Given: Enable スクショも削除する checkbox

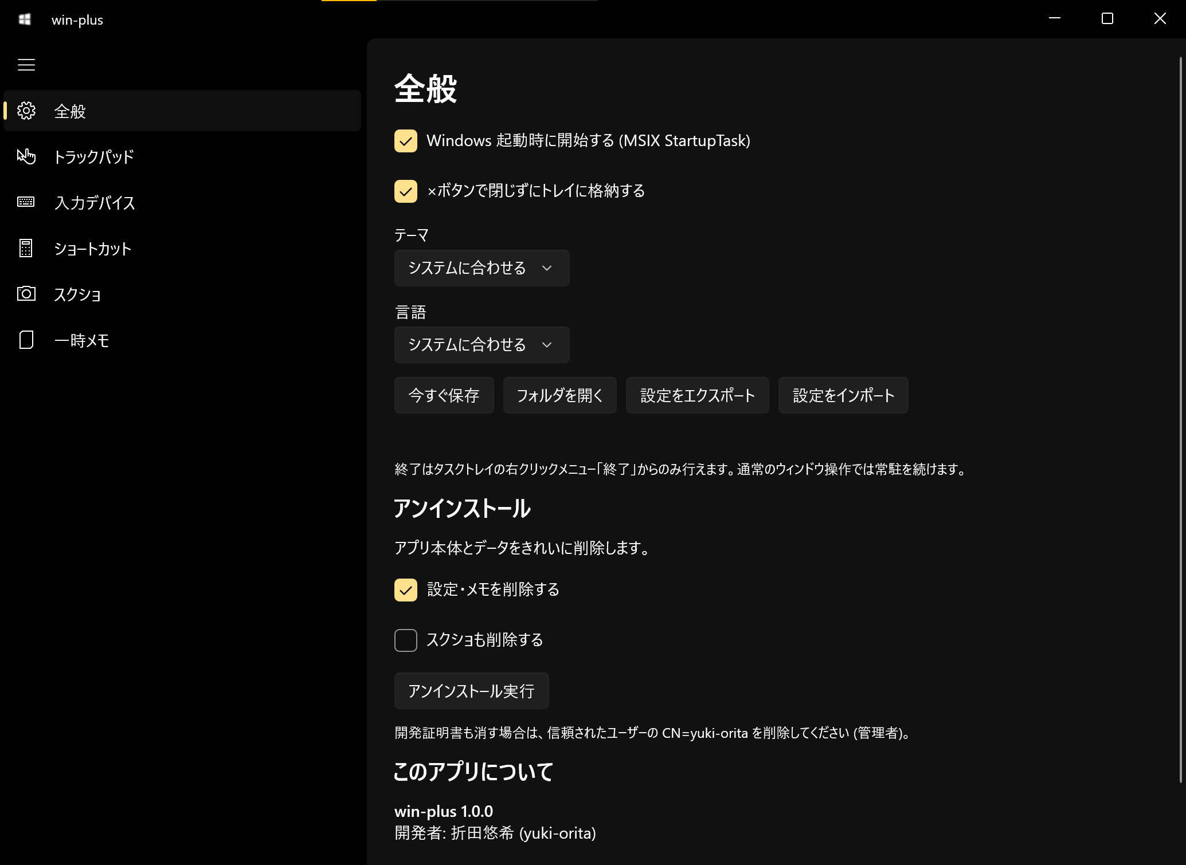Looking at the screenshot, I should [x=406, y=640].
